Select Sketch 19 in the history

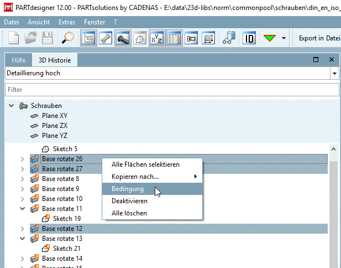[67, 219]
